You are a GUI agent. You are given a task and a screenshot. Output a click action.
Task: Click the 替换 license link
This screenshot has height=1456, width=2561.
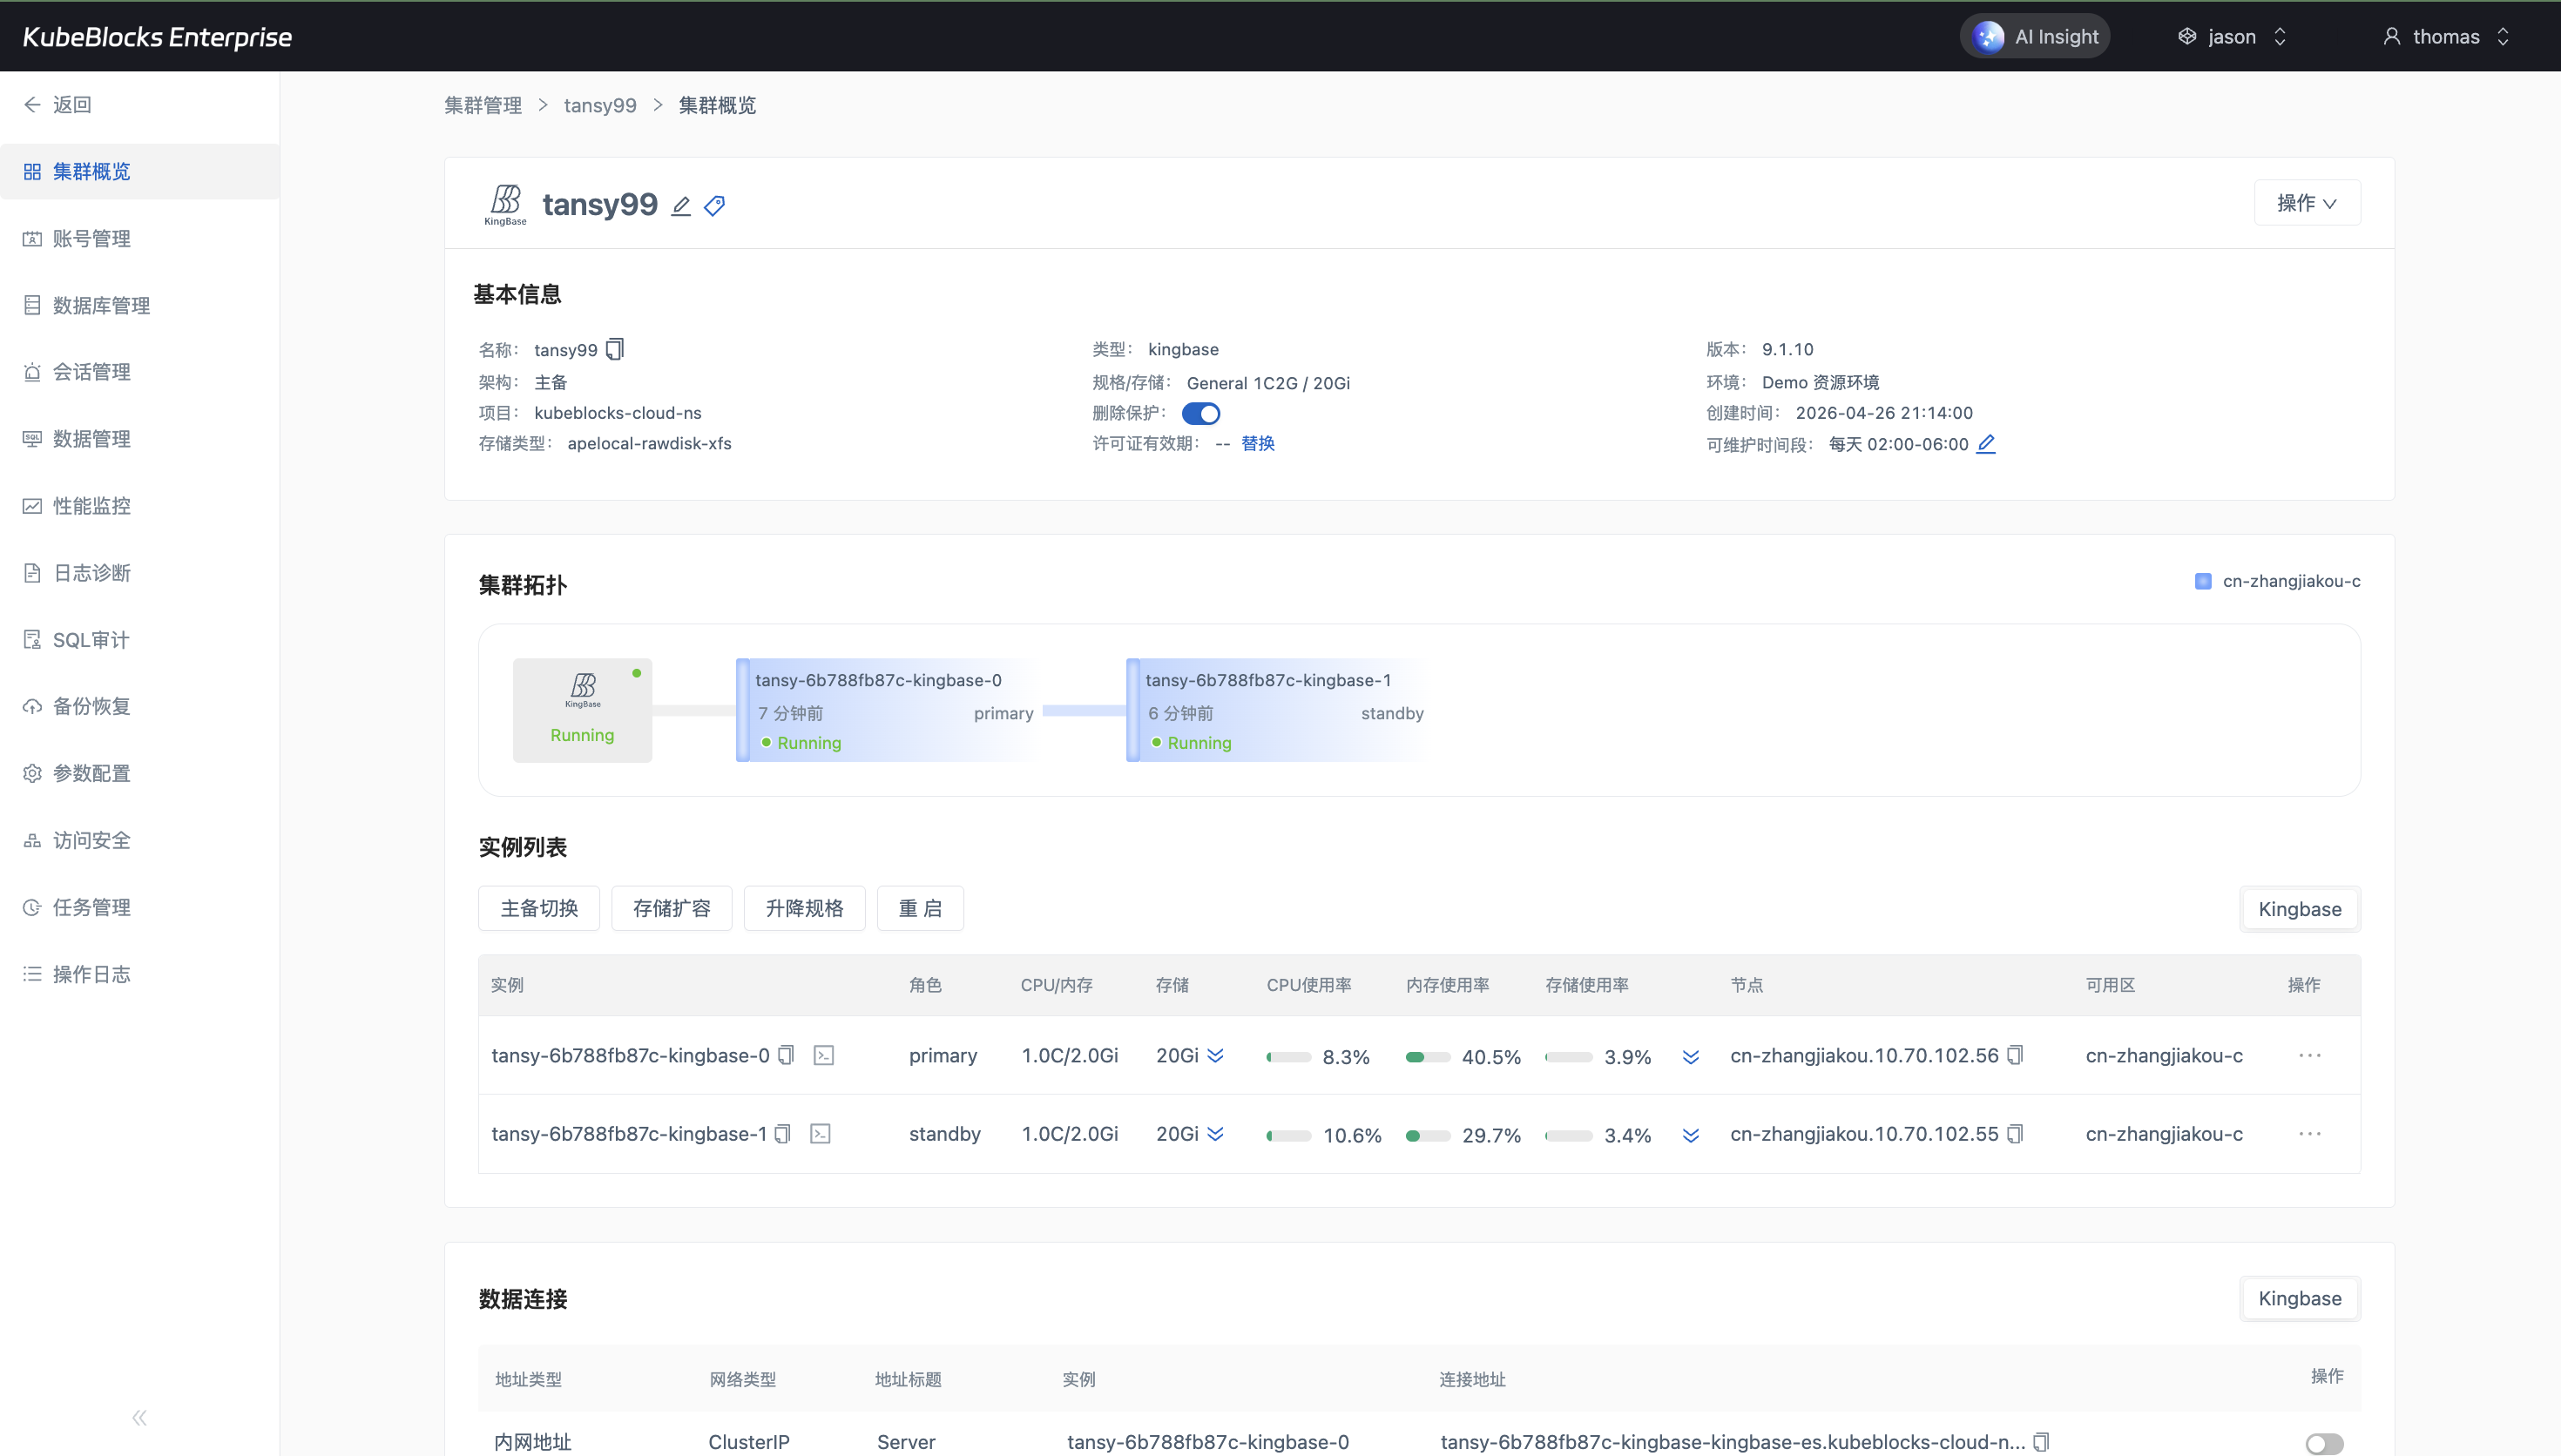[1257, 443]
